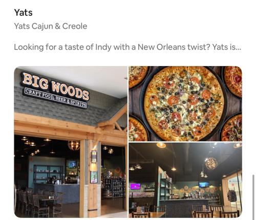256x220 pixels.
Task: Click the ellipsis at the end of the description
Action: (239, 49)
